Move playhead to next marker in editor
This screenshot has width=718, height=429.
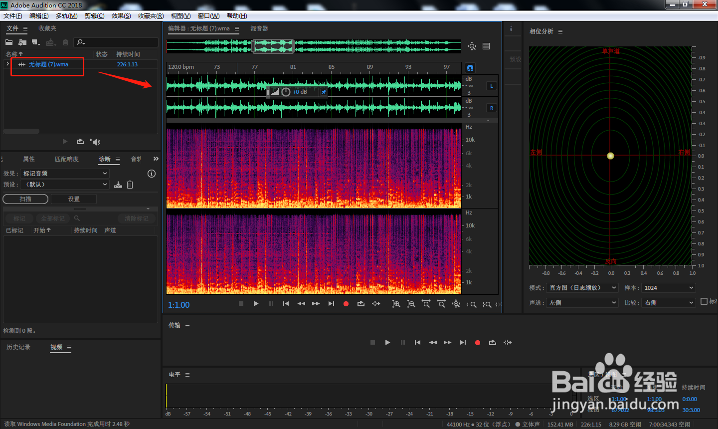[x=331, y=303]
